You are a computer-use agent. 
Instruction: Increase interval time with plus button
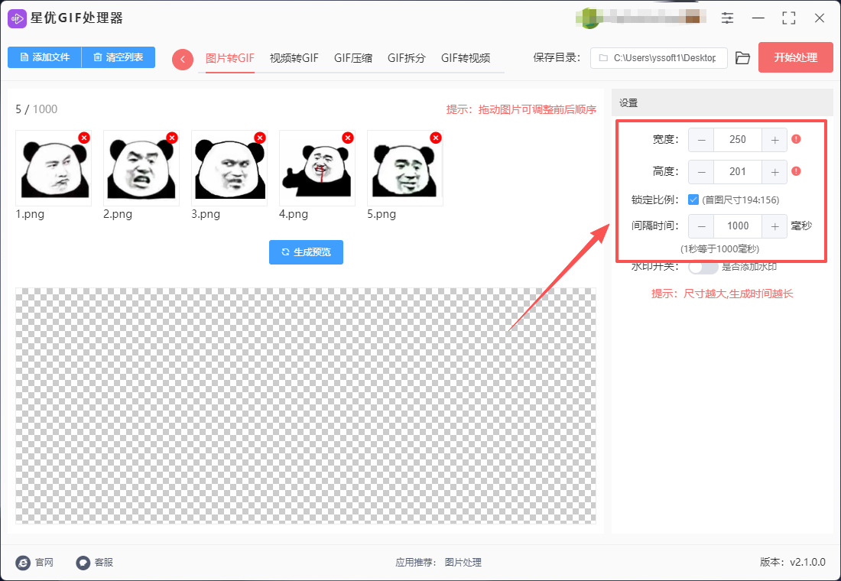(x=774, y=226)
